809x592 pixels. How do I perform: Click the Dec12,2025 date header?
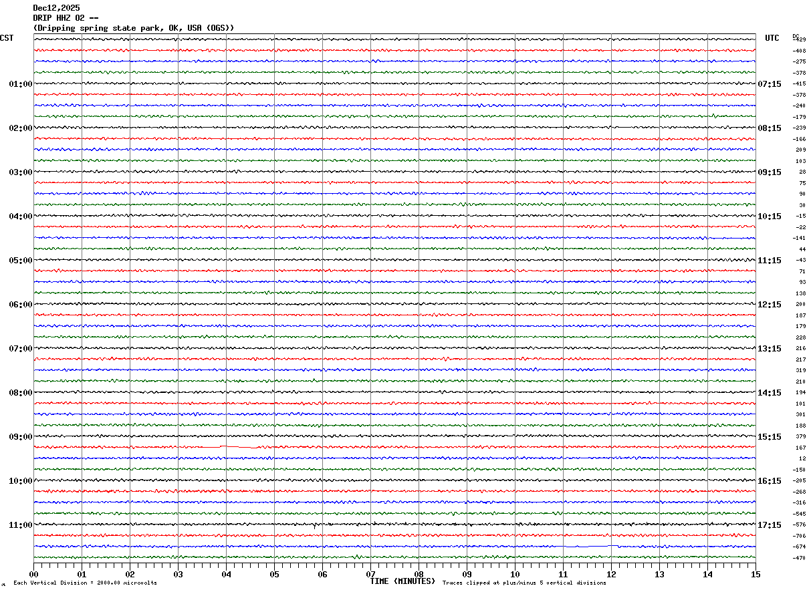56,8
